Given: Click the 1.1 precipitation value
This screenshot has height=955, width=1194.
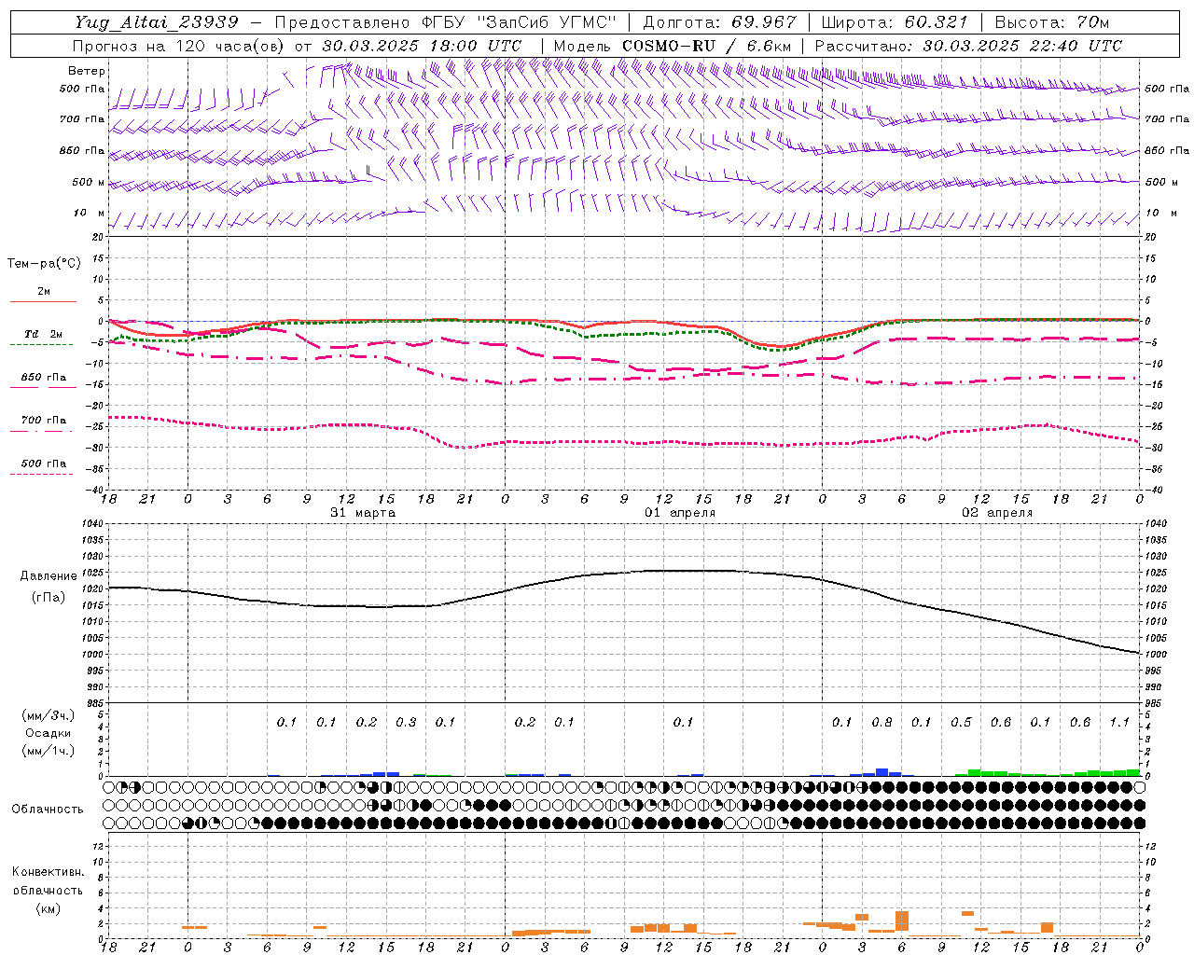Looking at the screenshot, I should click(x=1119, y=722).
